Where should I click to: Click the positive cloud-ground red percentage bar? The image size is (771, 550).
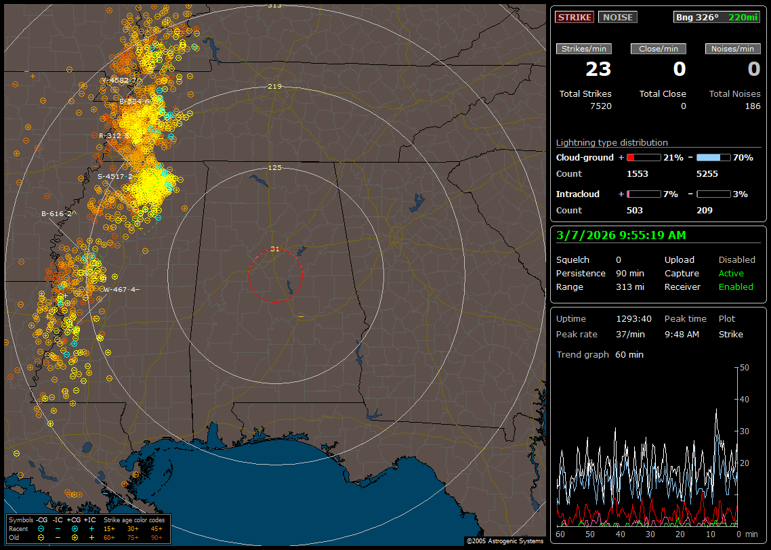tap(643, 157)
